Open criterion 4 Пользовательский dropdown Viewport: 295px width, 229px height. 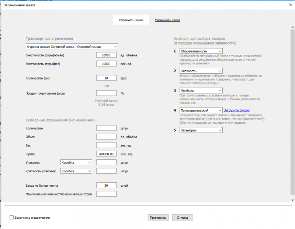tap(201, 110)
